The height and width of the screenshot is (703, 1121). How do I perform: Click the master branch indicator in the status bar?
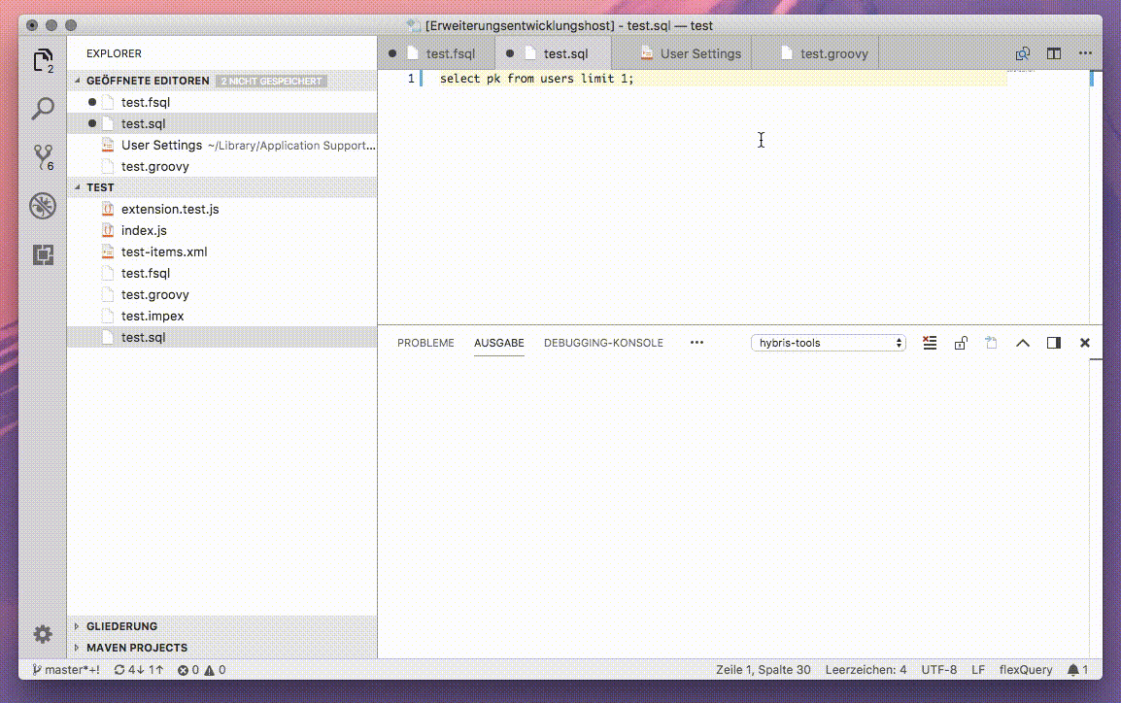[66, 669]
